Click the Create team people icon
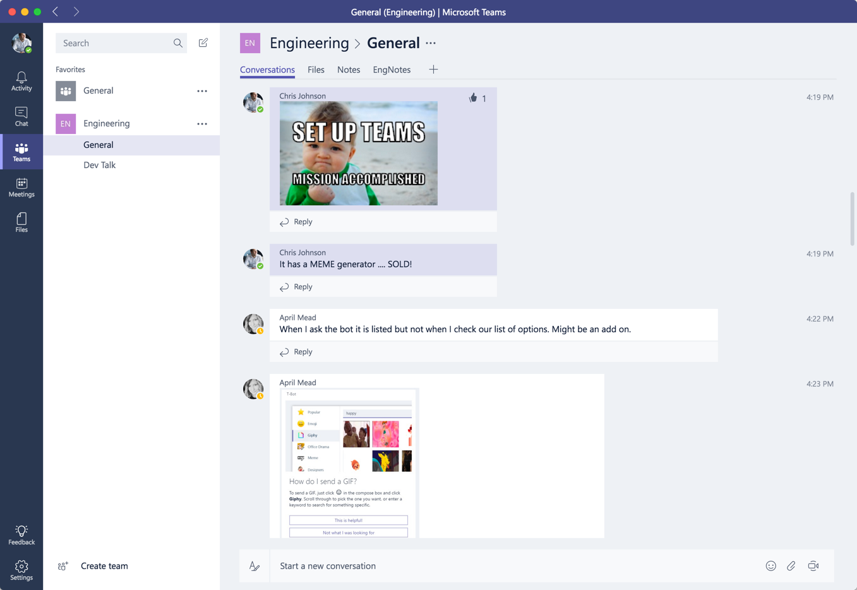 coord(63,566)
